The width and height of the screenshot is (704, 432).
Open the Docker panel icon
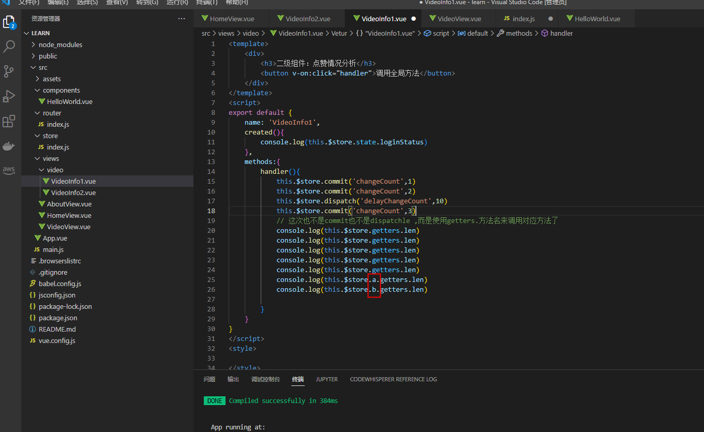(x=9, y=146)
